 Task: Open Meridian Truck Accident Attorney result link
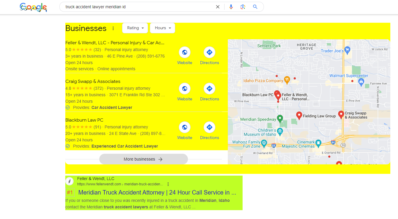[x=157, y=192]
